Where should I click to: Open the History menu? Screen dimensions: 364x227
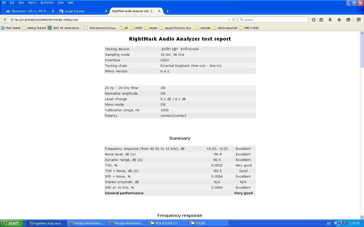point(32,3)
